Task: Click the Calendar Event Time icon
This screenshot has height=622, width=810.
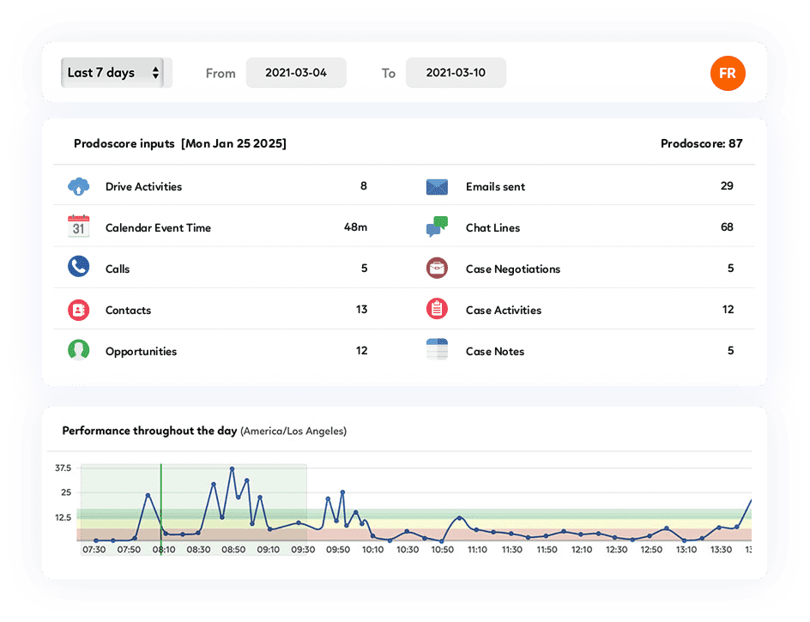Action: click(x=79, y=227)
